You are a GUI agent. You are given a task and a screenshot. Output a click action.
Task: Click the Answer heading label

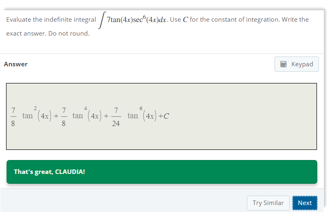tap(16, 64)
